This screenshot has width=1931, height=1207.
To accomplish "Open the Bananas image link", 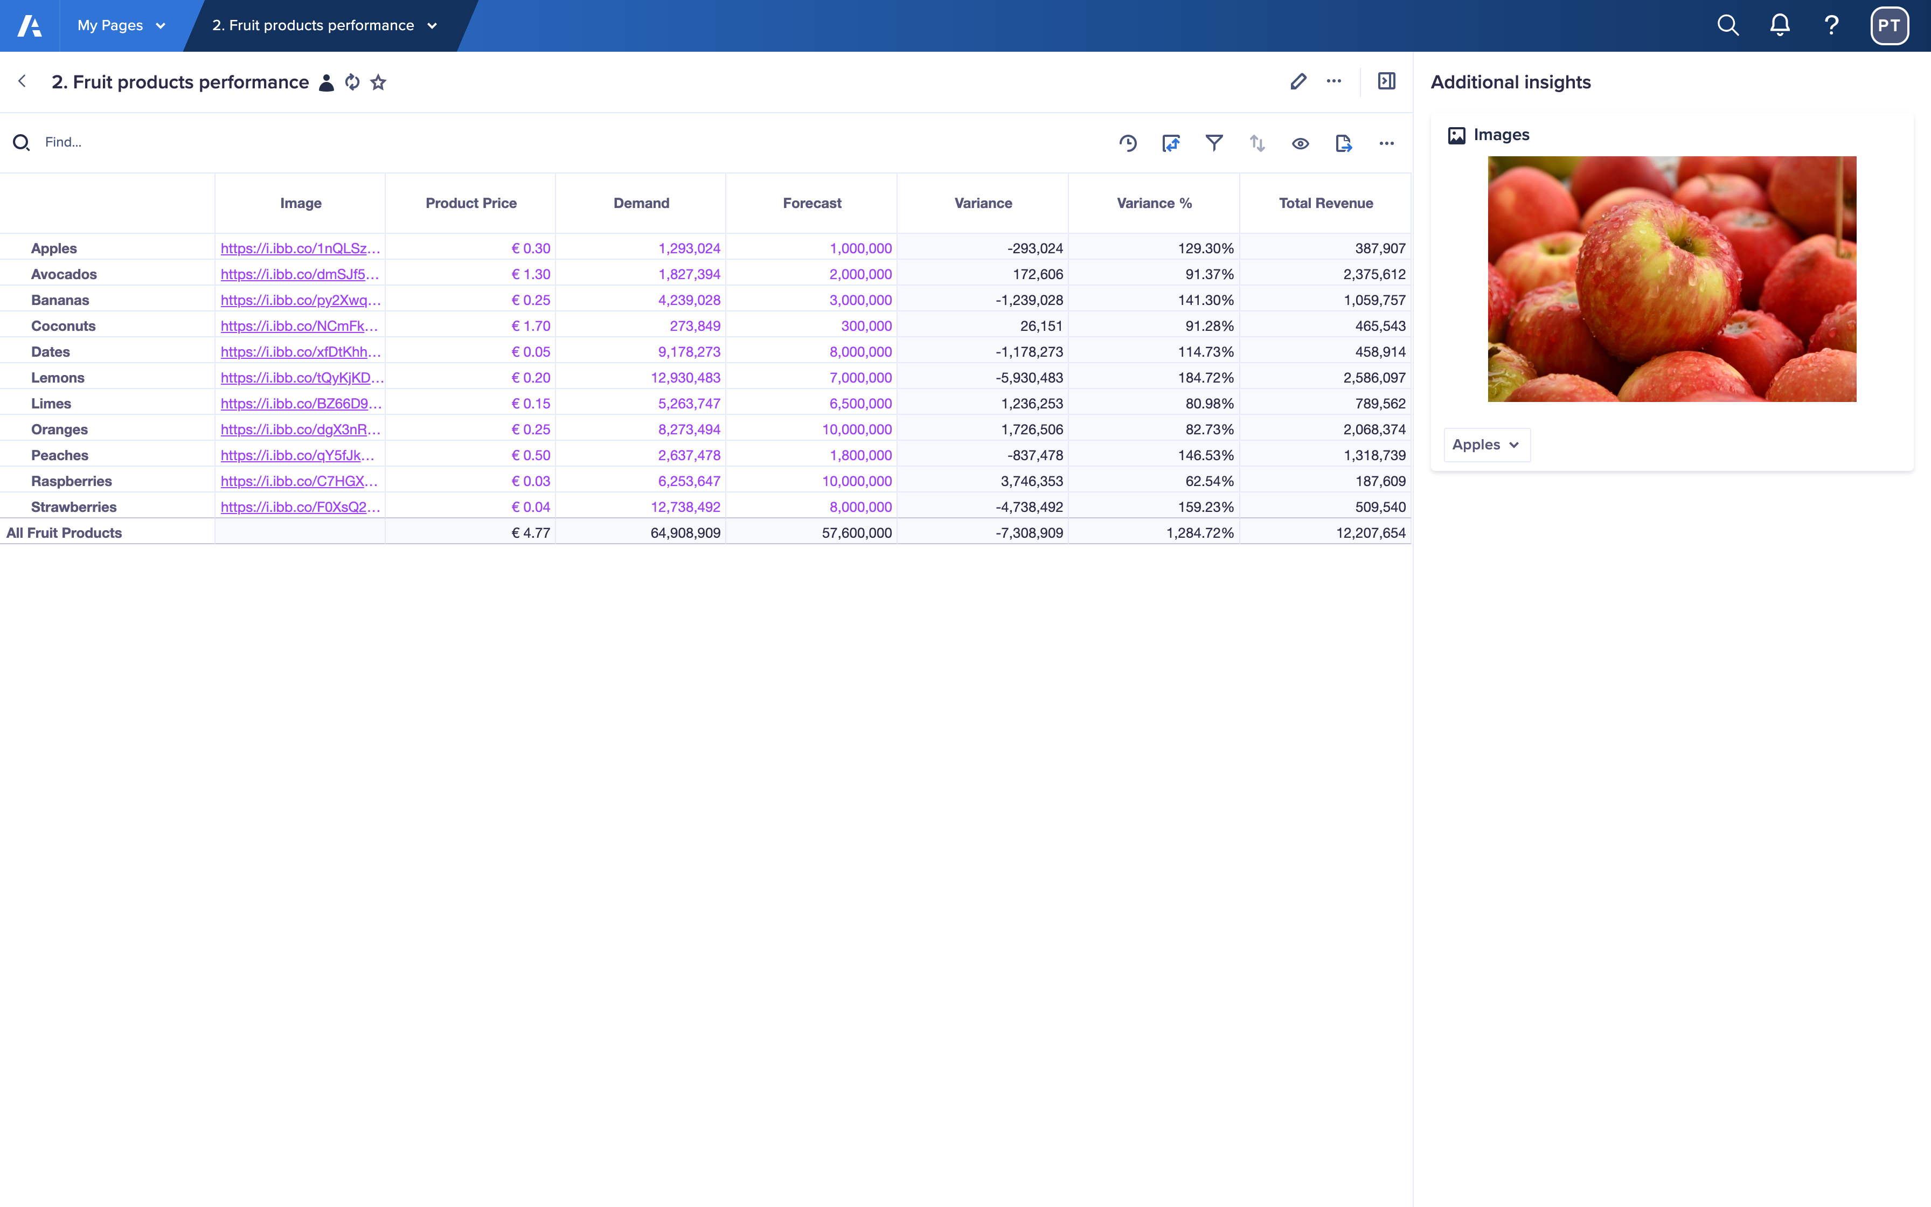I will (301, 300).
